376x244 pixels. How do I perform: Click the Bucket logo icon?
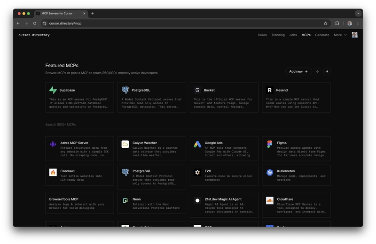[197, 90]
